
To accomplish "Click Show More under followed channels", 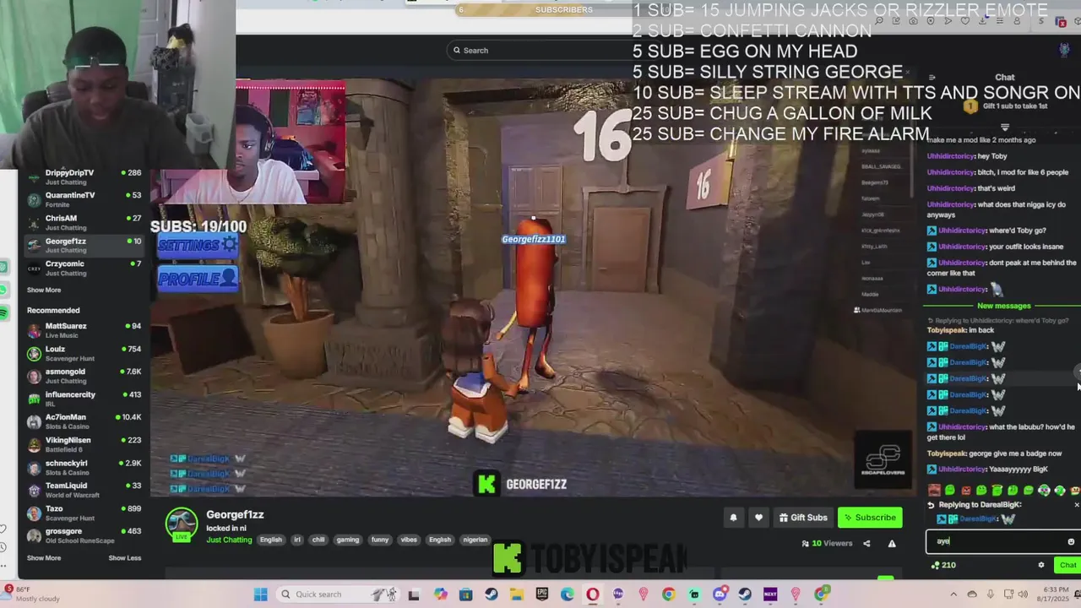I will (x=44, y=290).
